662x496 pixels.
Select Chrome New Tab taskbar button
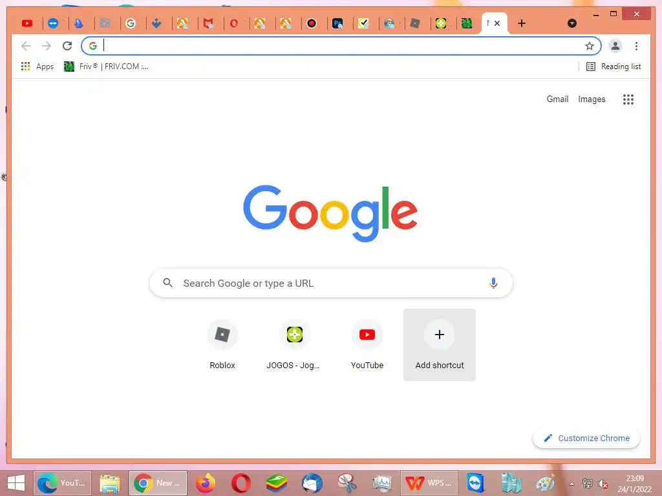pos(158,483)
